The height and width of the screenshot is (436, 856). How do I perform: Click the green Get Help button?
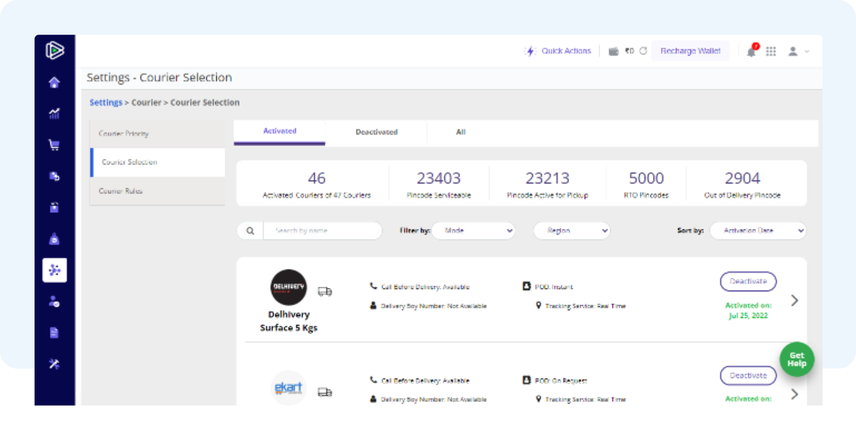[797, 360]
